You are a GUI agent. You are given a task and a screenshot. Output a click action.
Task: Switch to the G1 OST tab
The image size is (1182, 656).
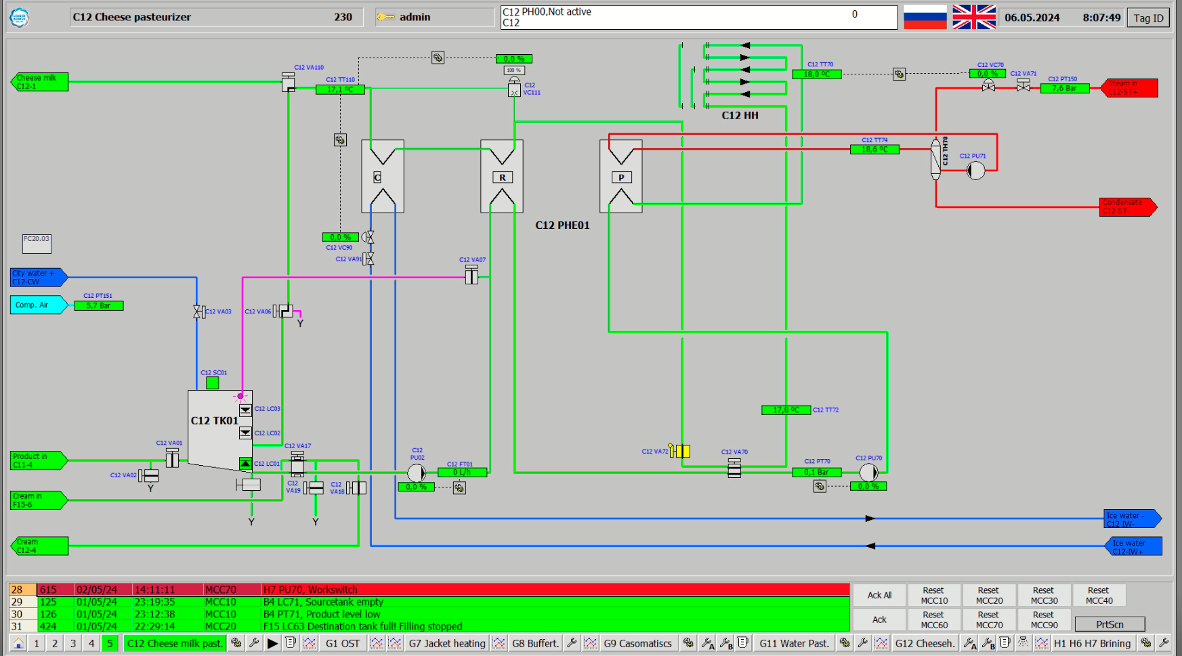pos(343,643)
